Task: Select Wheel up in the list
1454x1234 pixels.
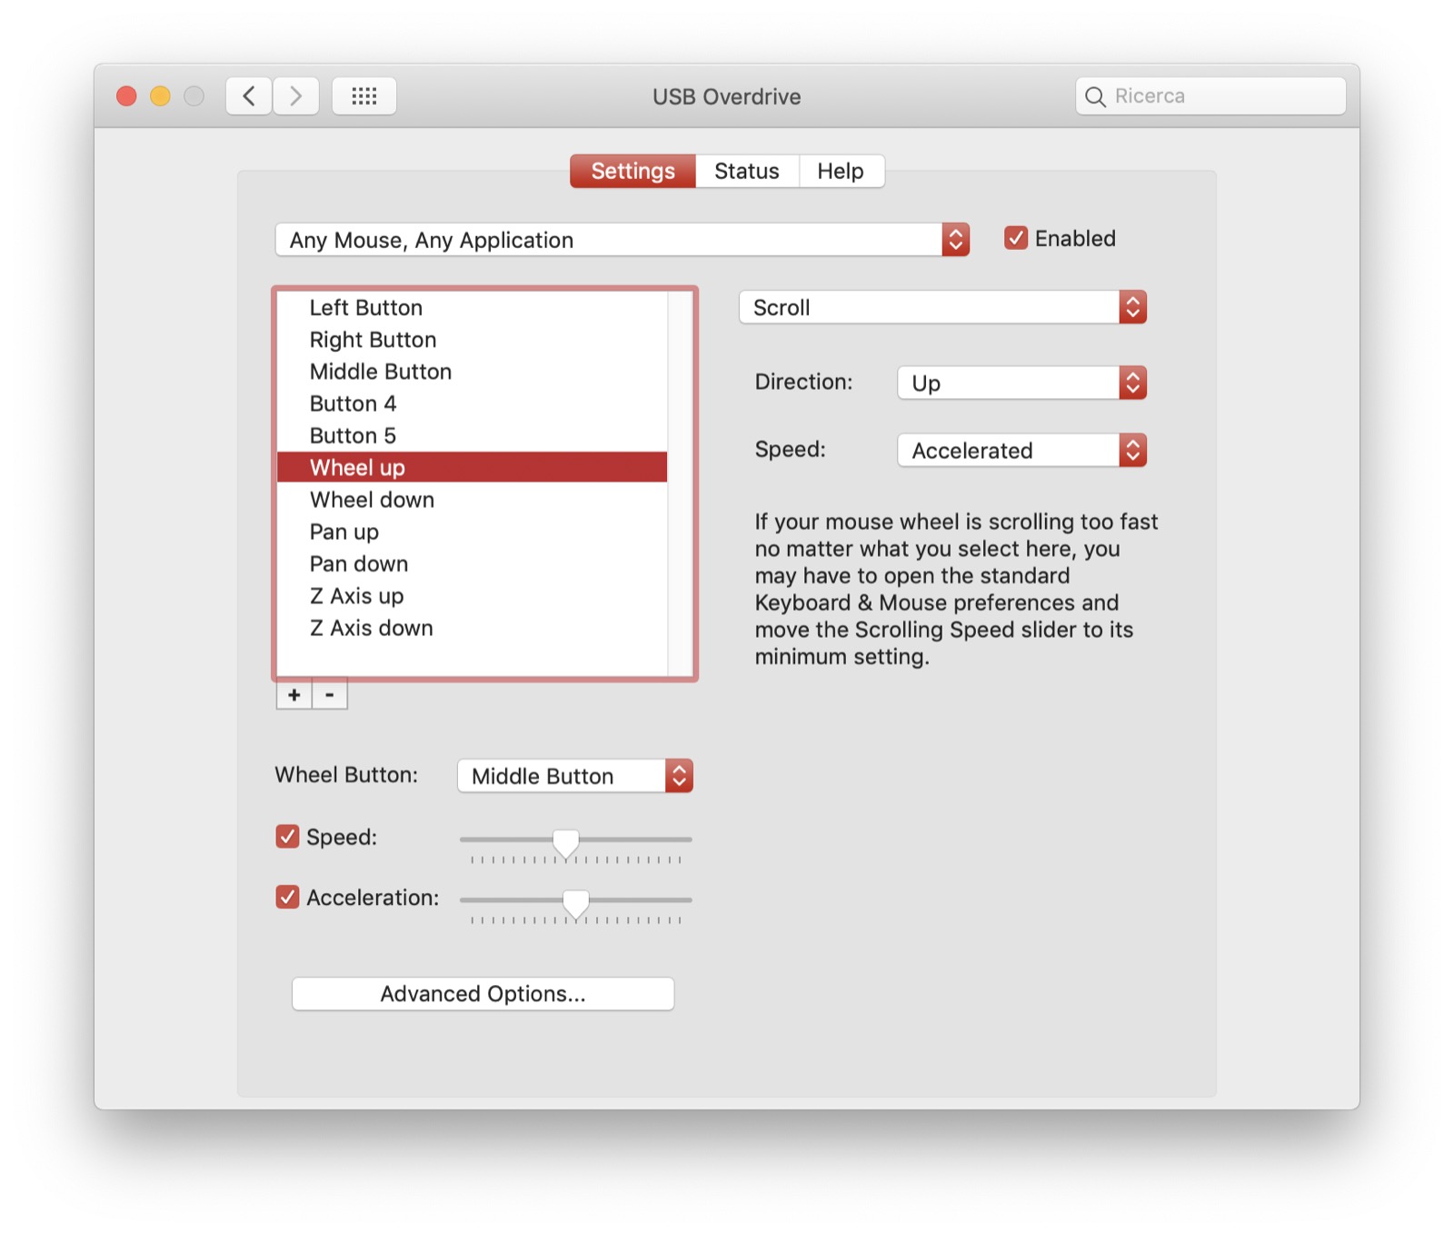Action: click(x=472, y=467)
